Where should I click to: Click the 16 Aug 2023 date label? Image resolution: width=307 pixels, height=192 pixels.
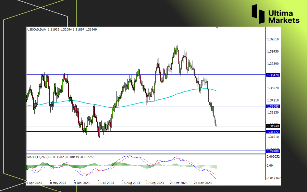[x=131, y=183]
